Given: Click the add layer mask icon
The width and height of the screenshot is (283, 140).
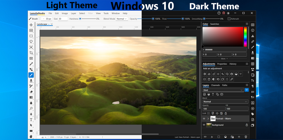Looking at the screenshot, I should pyautogui.click(x=219, y=137).
